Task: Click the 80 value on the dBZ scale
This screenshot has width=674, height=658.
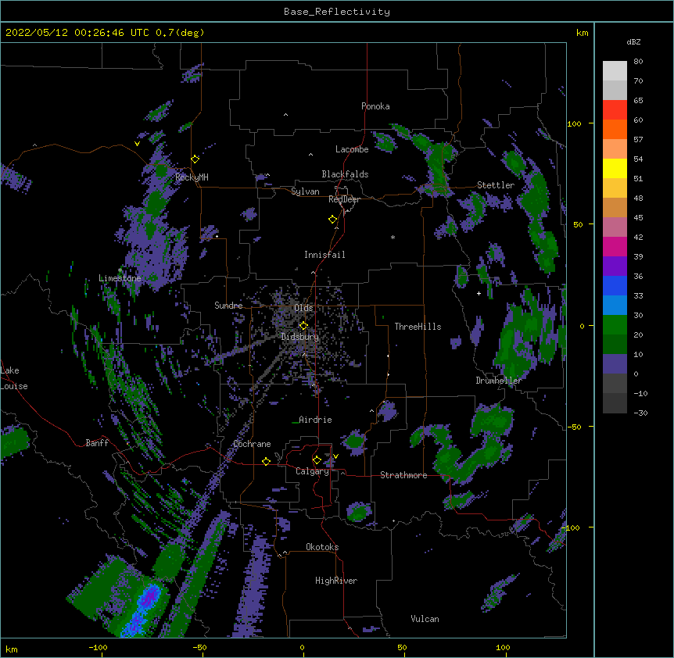Action: 638,62
